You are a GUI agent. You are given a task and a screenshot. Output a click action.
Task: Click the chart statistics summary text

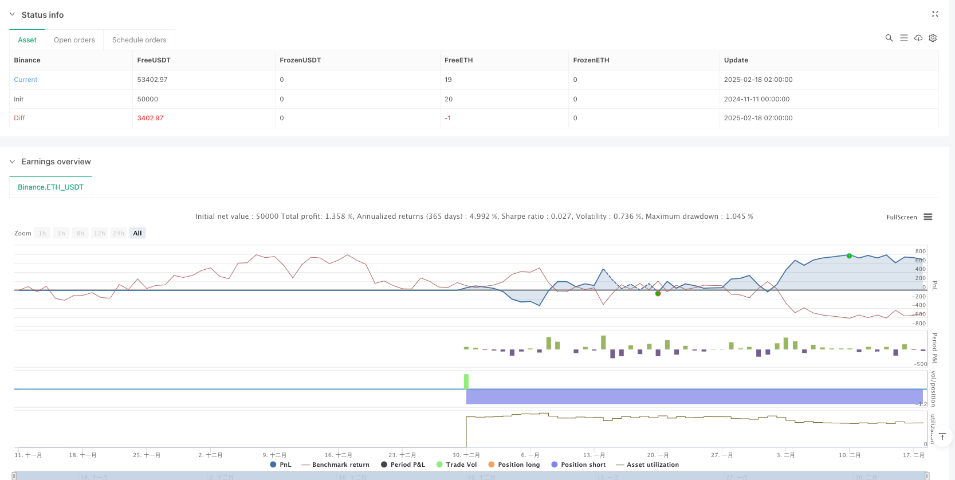[x=474, y=217]
